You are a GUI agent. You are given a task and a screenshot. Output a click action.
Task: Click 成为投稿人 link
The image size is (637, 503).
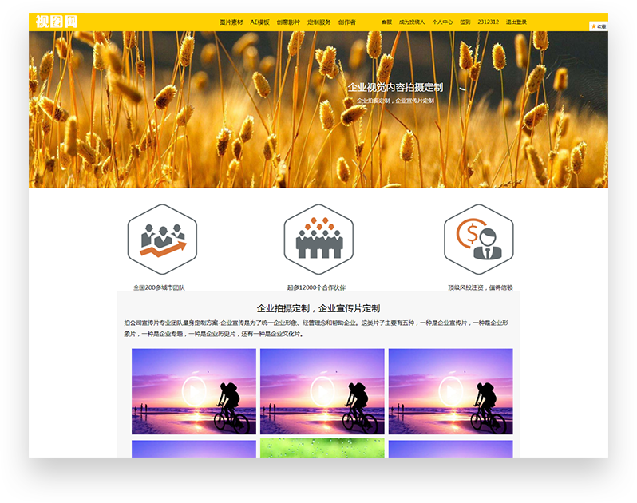point(412,22)
